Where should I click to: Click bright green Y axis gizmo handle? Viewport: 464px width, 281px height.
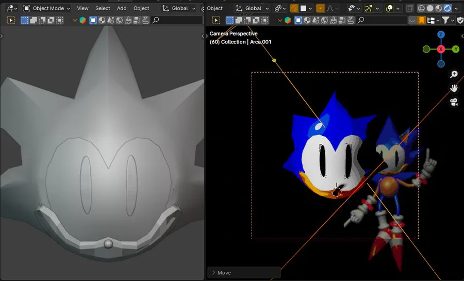(x=456, y=49)
